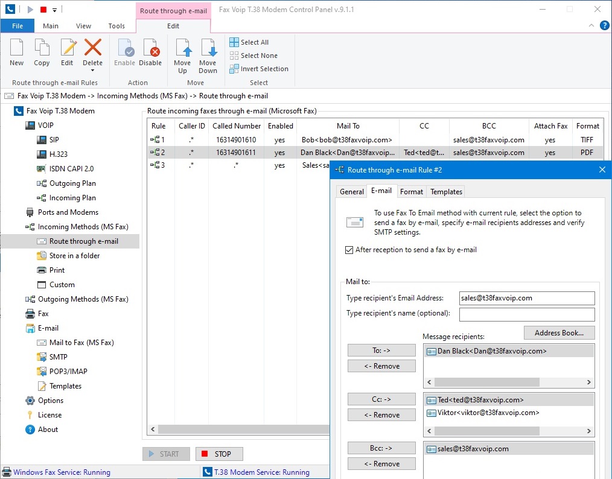This screenshot has height=479, width=612.
Task: Click Invert Selection in ribbon
Action: coord(259,69)
